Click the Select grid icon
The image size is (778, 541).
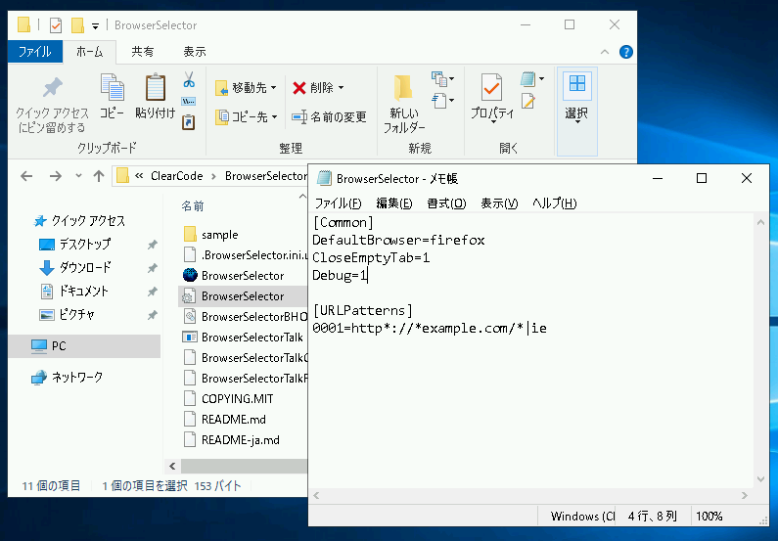577,83
